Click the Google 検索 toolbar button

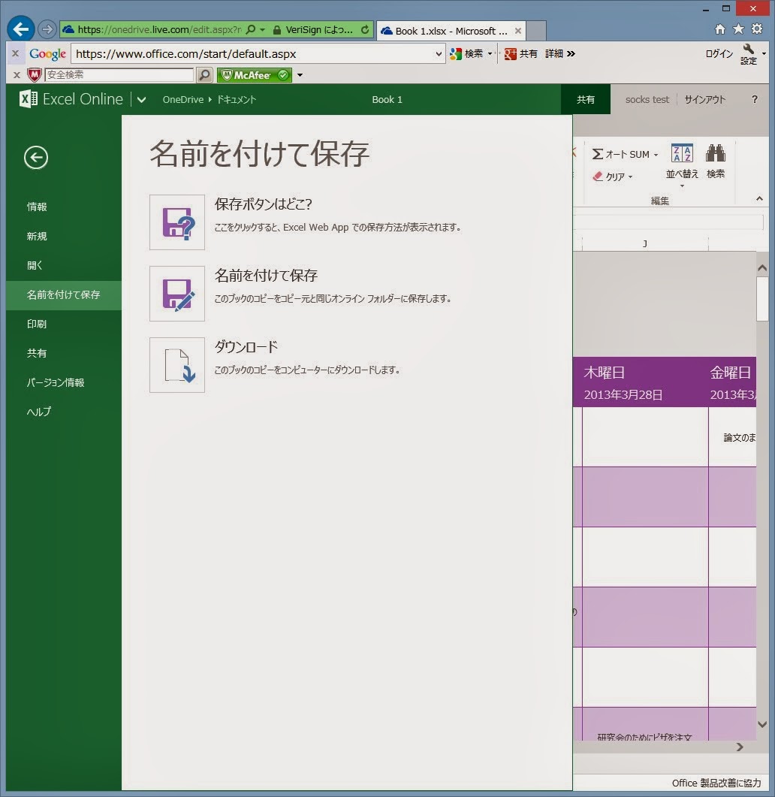pyautogui.click(x=466, y=54)
